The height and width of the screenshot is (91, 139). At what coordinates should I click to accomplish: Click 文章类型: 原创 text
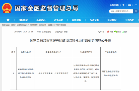(61, 32)
